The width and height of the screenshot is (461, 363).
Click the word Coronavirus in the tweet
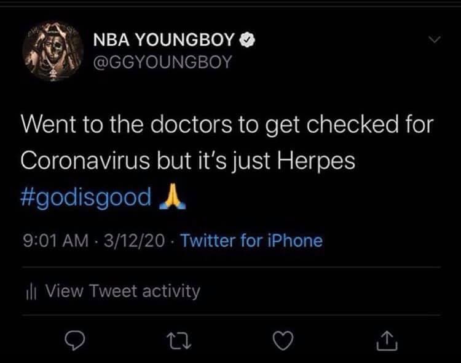(x=85, y=161)
